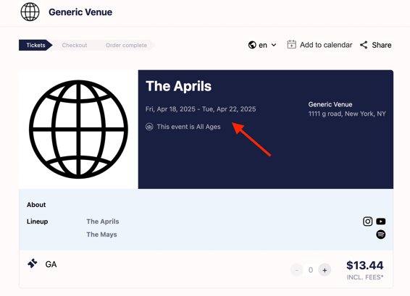
Task: Click the share icon
Action: pyautogui.click(x=364, y=45)
